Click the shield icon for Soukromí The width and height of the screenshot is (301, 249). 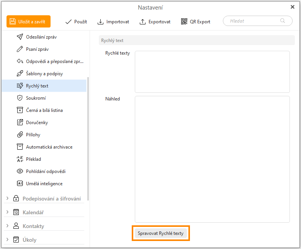coord(20,98)
